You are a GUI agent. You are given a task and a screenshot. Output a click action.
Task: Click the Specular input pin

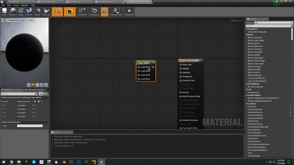pos(181,72)
